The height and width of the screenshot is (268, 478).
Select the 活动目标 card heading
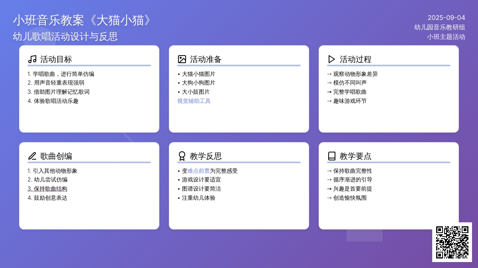[56, 59]
